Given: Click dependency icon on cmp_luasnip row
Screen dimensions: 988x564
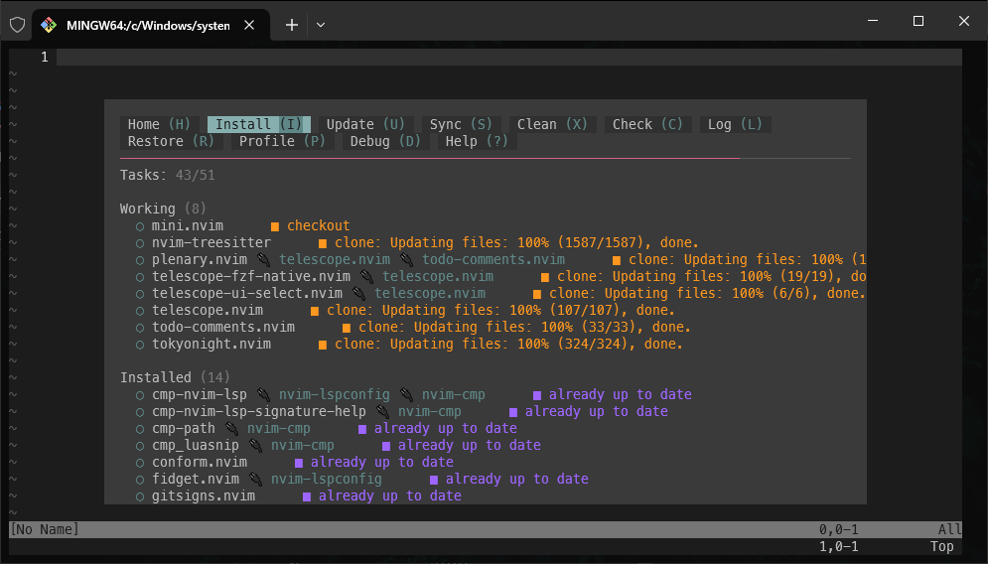Looking at the screenshot, I should (255, 446).
